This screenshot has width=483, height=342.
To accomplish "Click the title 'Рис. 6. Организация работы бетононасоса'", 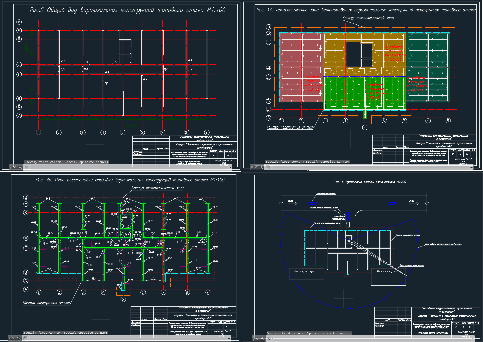I will (370, 182).
